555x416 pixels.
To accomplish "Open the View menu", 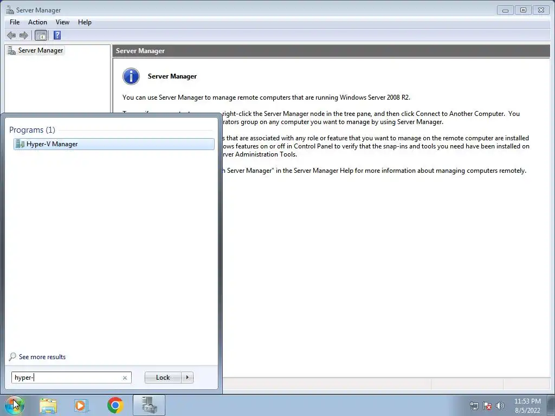I will (62, 22).
